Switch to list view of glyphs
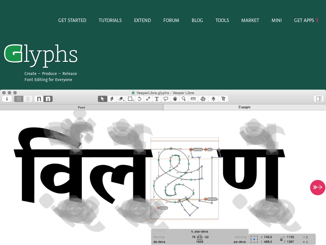 click(28, 99)
